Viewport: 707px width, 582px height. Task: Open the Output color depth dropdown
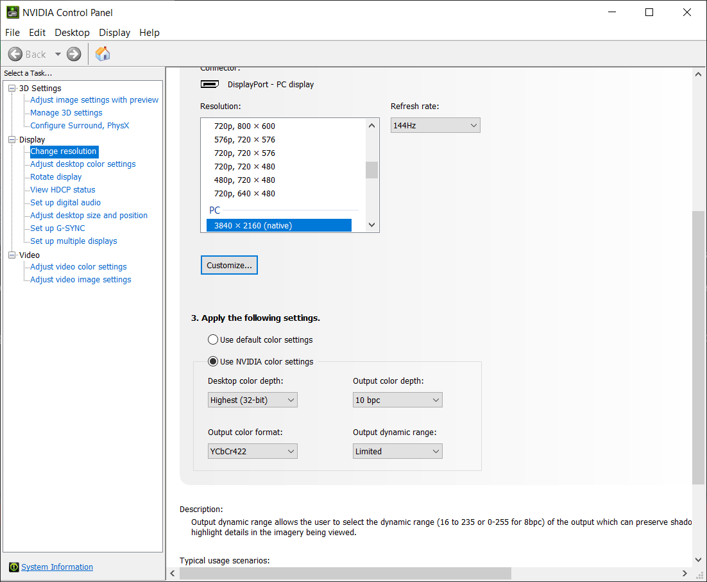[397, 400]
